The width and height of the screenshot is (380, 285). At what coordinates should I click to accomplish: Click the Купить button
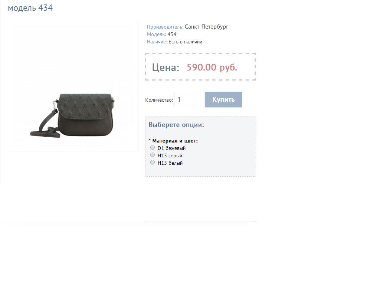[223, 99]
